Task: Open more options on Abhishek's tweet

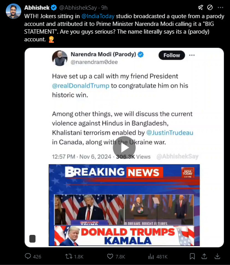Action: pos(220,7)
